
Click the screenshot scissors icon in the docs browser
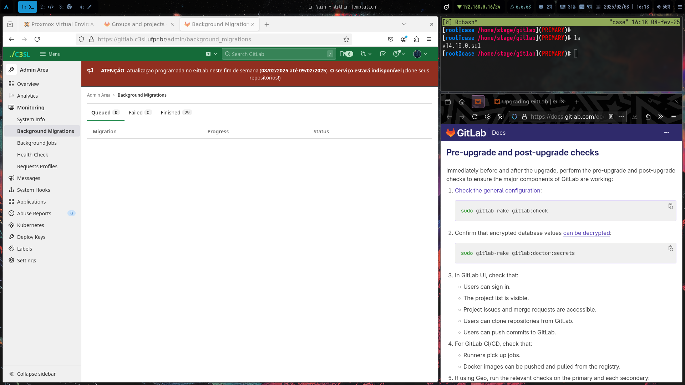[501, 117]
